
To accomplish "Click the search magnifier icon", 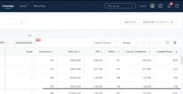I will click(x=22, y=22).
